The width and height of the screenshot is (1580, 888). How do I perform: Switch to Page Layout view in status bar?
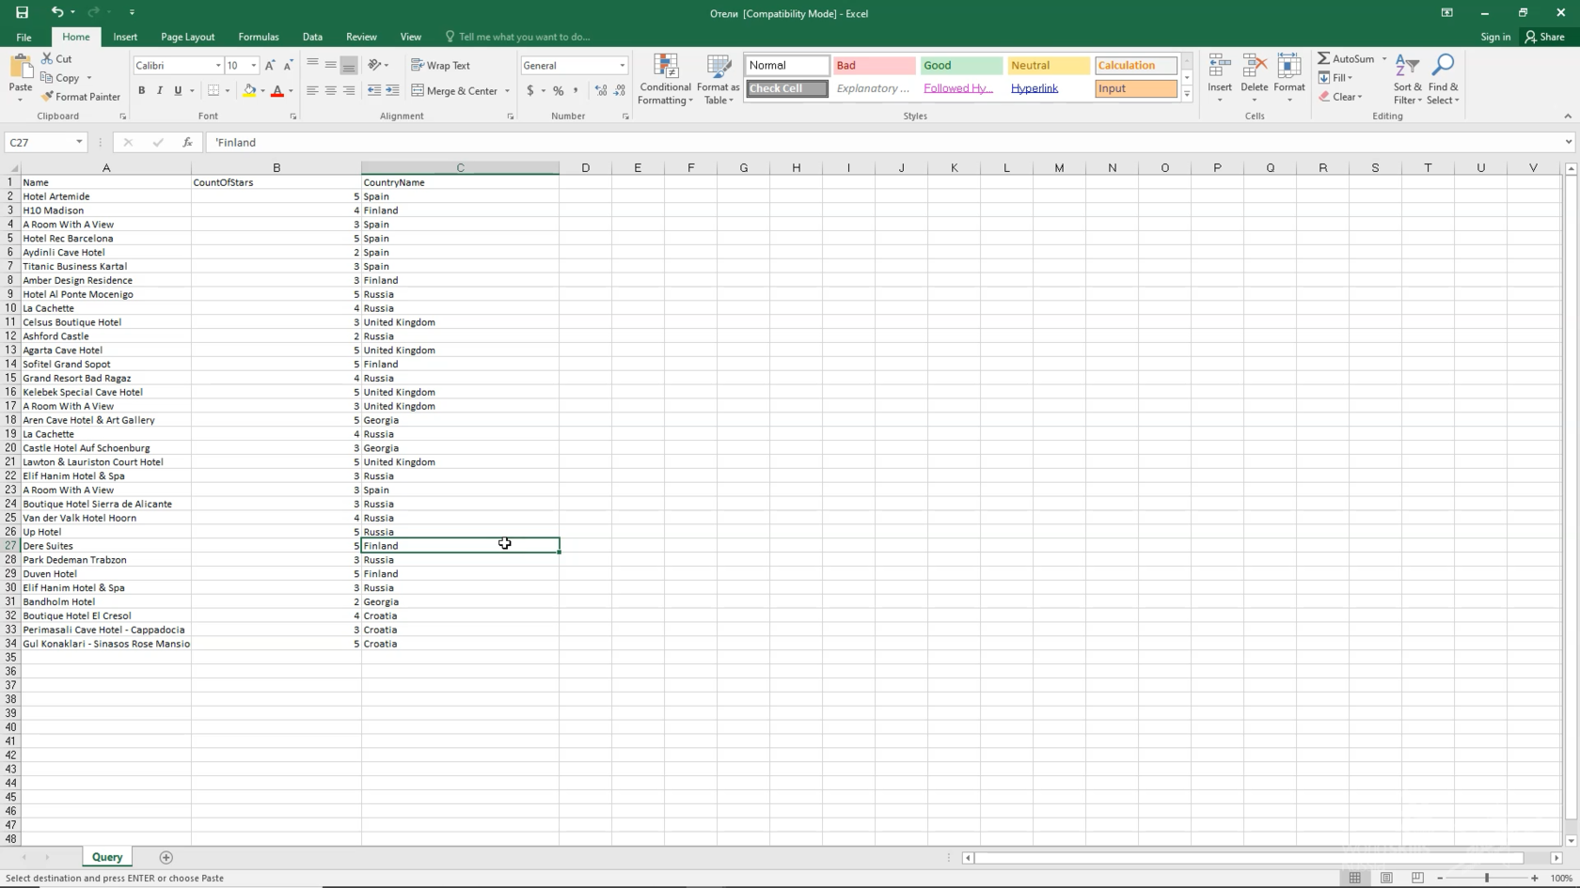click(x=1386, y=878)
